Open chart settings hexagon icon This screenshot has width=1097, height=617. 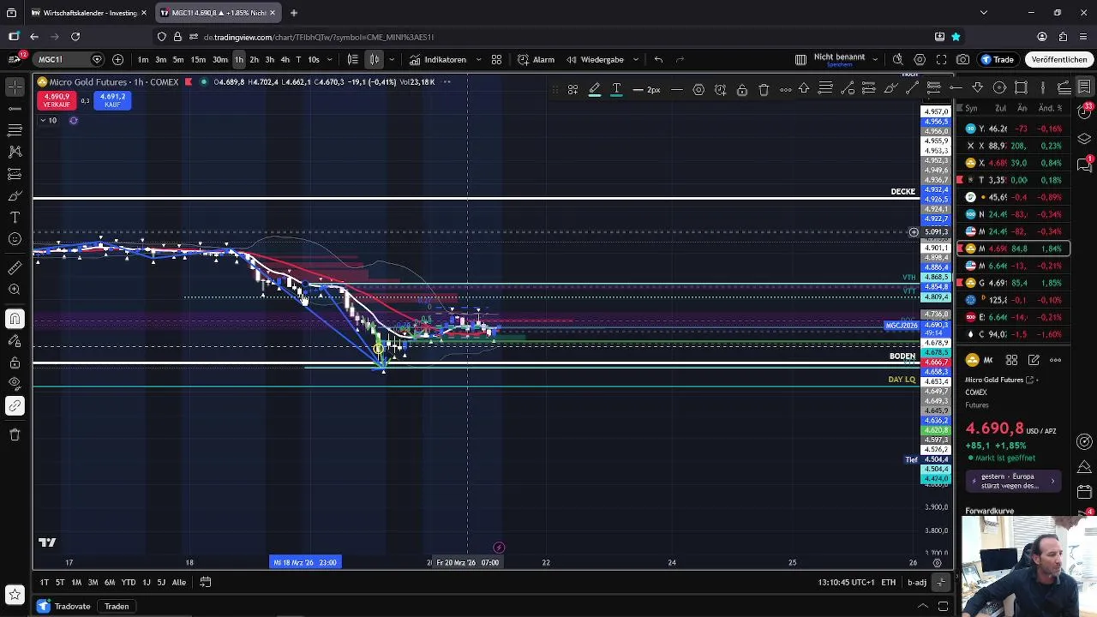click(920, 59)
